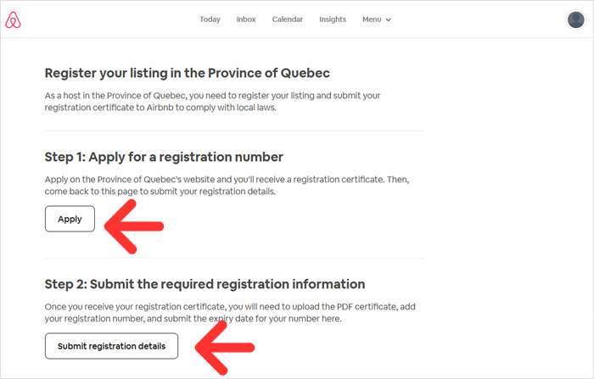Open the Inbox tab

[x=246, y=20]
